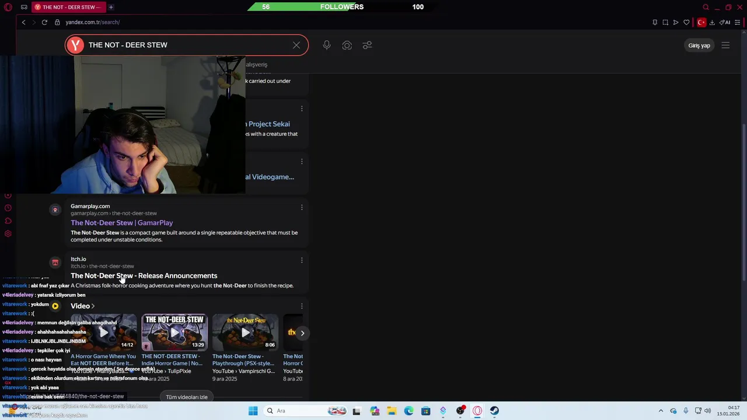
Task: Click the Itch.io site favicon
Action: [x=55, y=262]
